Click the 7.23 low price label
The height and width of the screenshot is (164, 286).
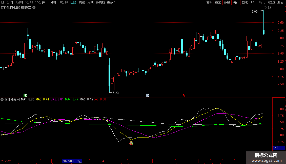click(x=116, y=93)
